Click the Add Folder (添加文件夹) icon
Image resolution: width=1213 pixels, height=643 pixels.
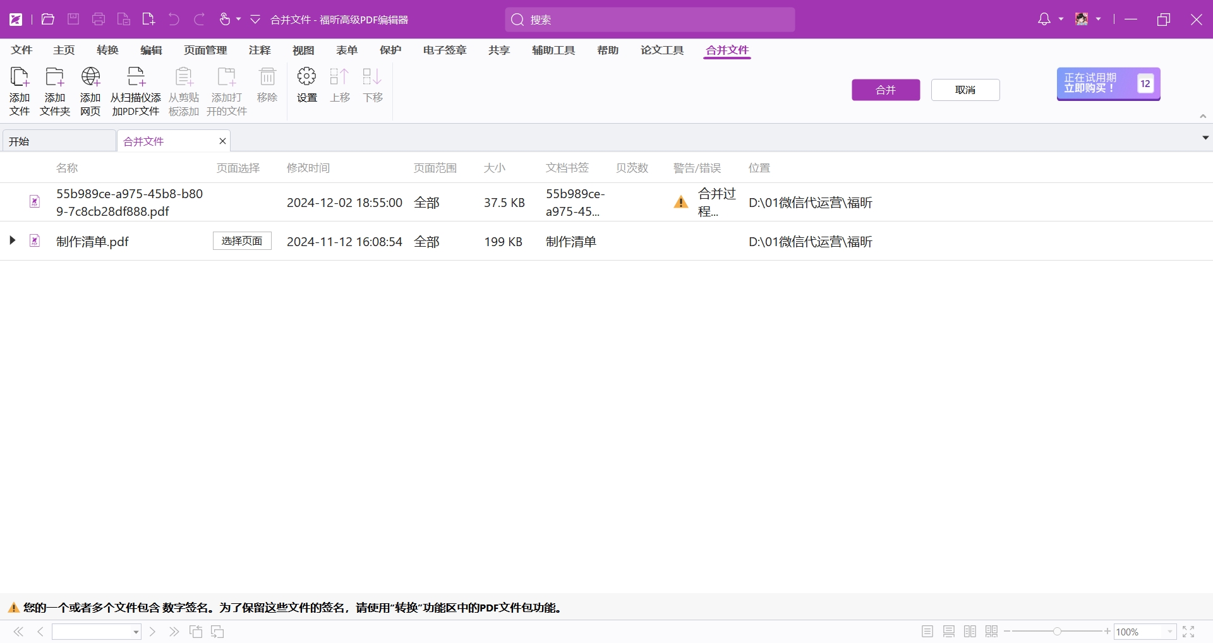(55, 78)
